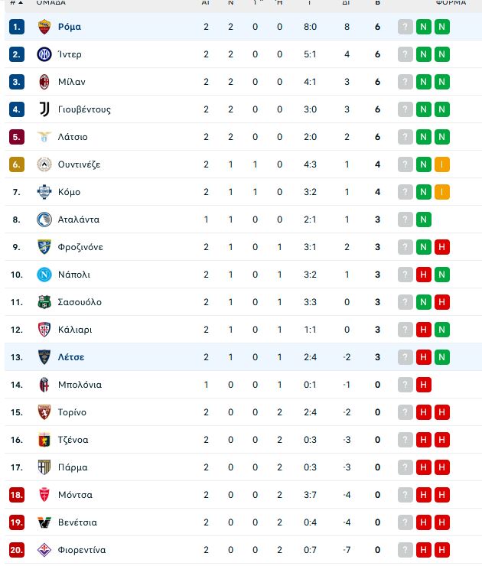The image size is (482, 566).
Task: Sort table by rank column header
Action: pos(16,2)
